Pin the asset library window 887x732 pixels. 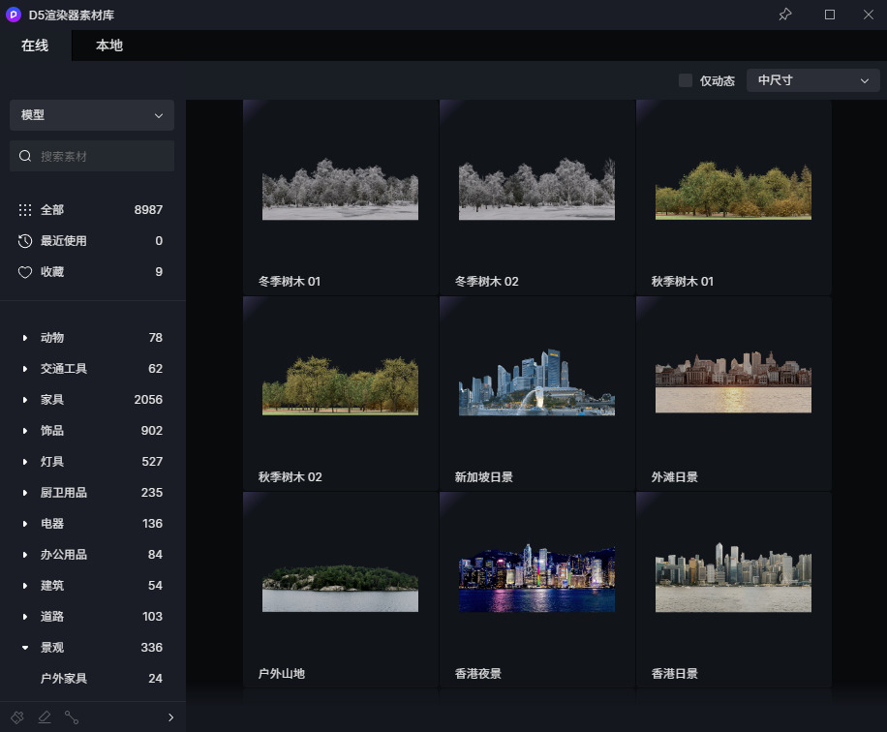785,15
